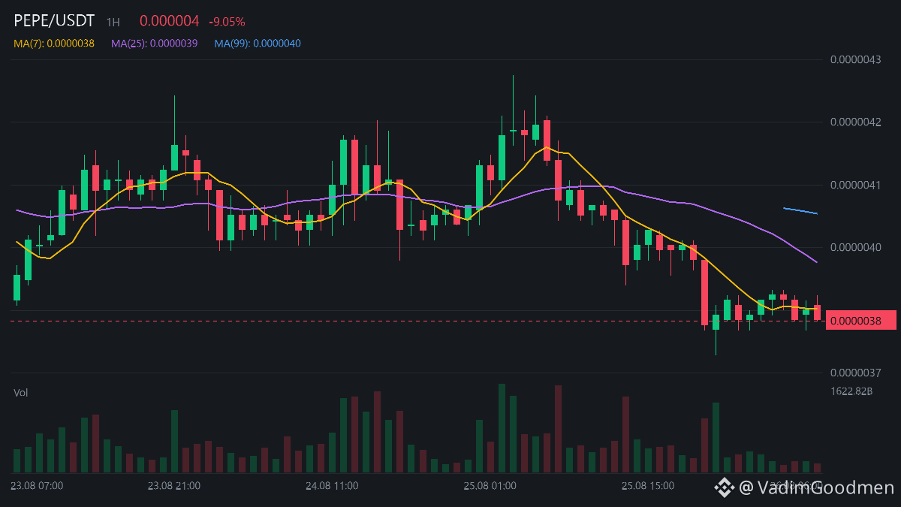Click the 0.0000040 price axis label

[x=855, y=247]
